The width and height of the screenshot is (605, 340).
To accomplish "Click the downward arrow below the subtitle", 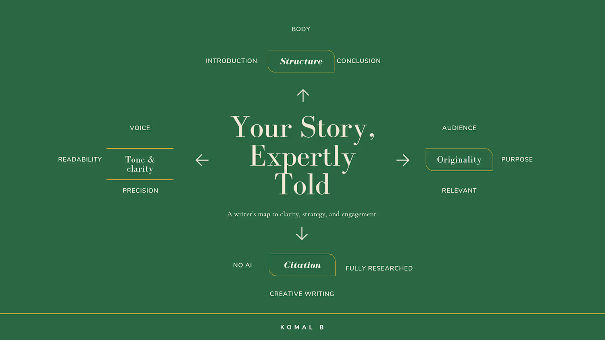I will 302,234.
